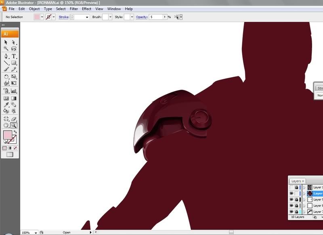Select the black arrow Selection tool
The image size is (323, 235).
click(x=6, y=42)
